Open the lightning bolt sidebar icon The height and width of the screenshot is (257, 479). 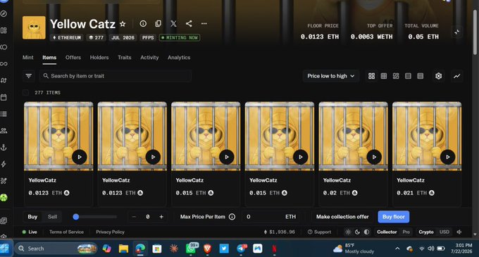(x=4, y=164)
